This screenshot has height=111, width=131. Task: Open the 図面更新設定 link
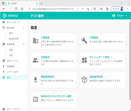(x=47, y=77)
